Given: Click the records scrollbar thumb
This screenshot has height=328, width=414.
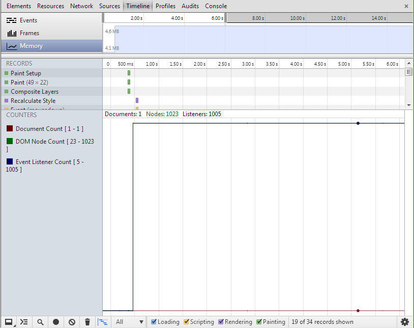Looking at the screenshot, I should point(409,72).
